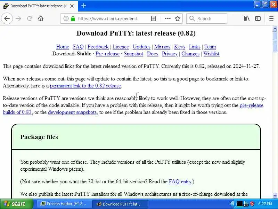Switch to Process Hacker taskbar button

pyautogui.click(x=64, y=204)
